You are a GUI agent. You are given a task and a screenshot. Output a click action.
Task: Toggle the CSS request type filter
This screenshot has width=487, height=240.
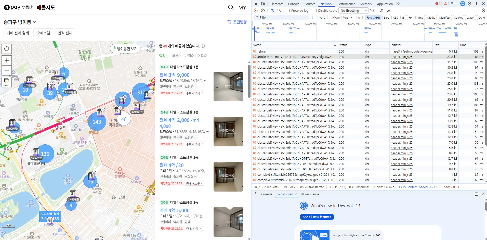tap(395, 18)
